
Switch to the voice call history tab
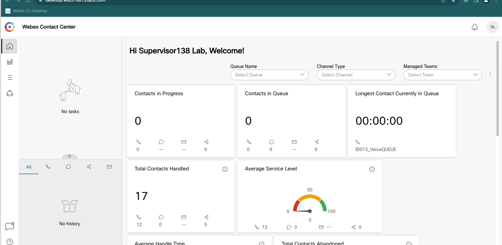point(48,167)
